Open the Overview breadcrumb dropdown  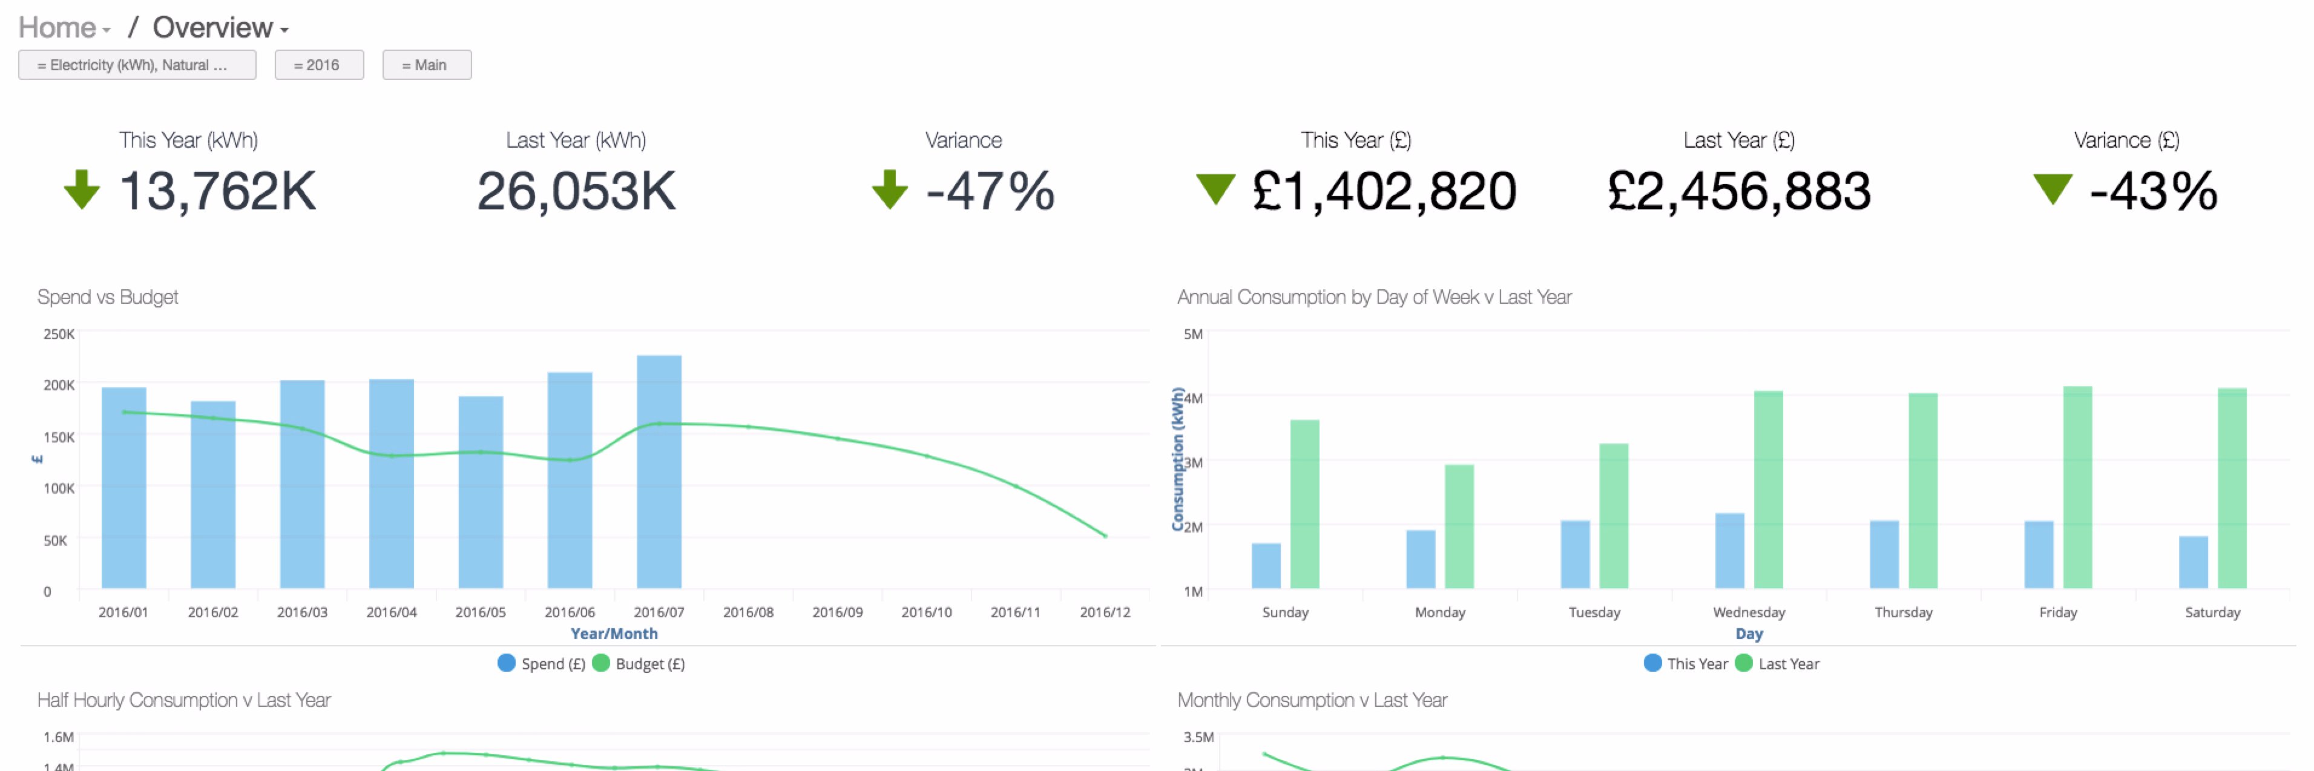tap(220, 28)
